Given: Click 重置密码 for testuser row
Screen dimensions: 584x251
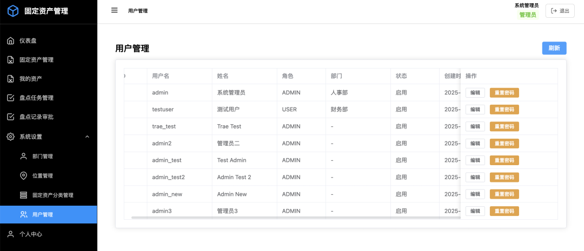Looking at the screenshot, I should pyautogui.click(x=505, y=110).
